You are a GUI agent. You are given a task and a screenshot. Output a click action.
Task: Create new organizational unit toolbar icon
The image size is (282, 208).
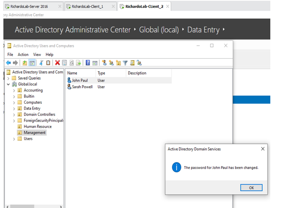pyautogui.click(x=118, y=63)
